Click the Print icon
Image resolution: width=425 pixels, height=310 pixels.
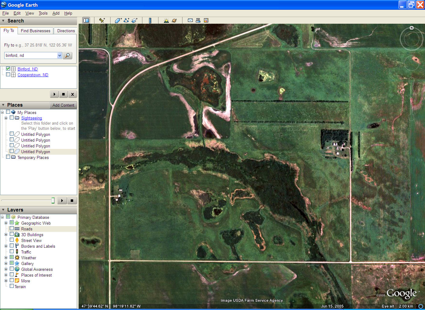click(198, 20)
